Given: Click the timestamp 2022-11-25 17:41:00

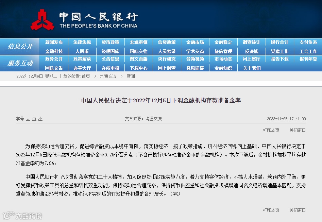Looking at the screenshot, I should pos(286,119).
